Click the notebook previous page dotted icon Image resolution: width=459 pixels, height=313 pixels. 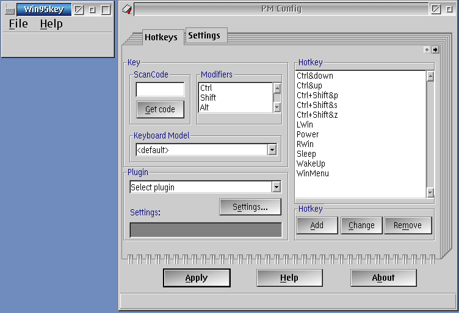click(x=427, y=50)
